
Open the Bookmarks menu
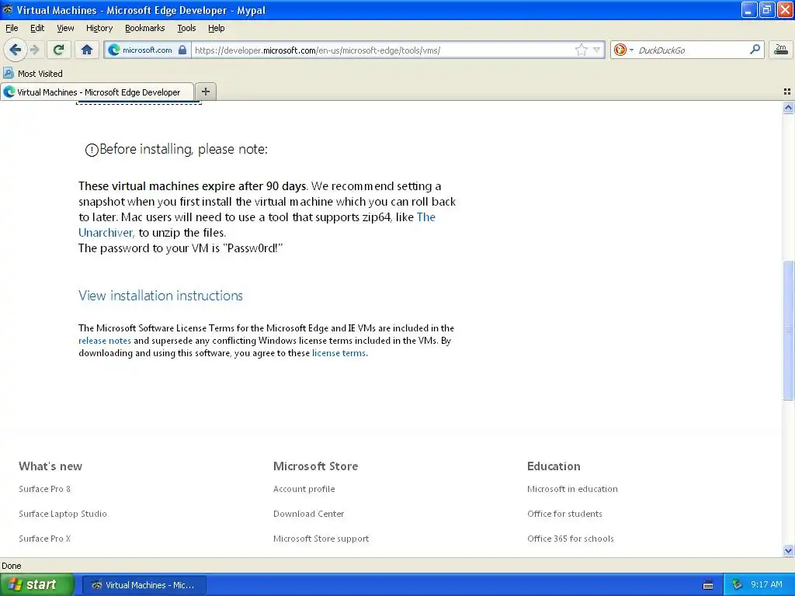point(144,28)
